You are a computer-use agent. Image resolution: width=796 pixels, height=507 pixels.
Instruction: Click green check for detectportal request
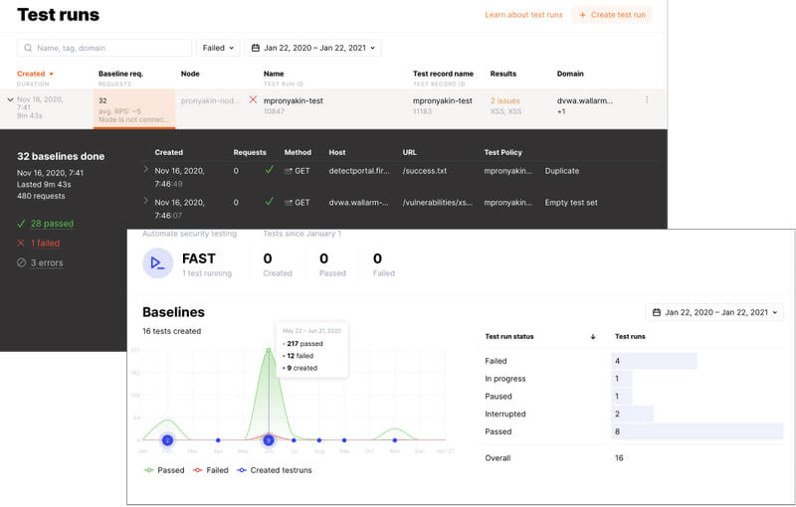270,170
